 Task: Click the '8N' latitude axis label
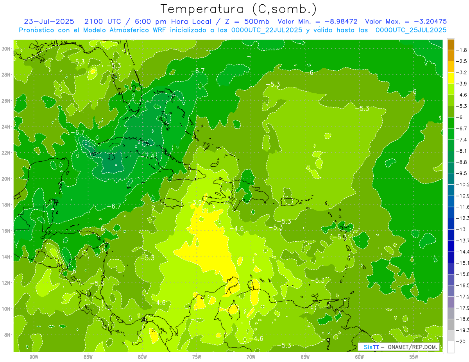pyautogui.click(x=8, y=335)
